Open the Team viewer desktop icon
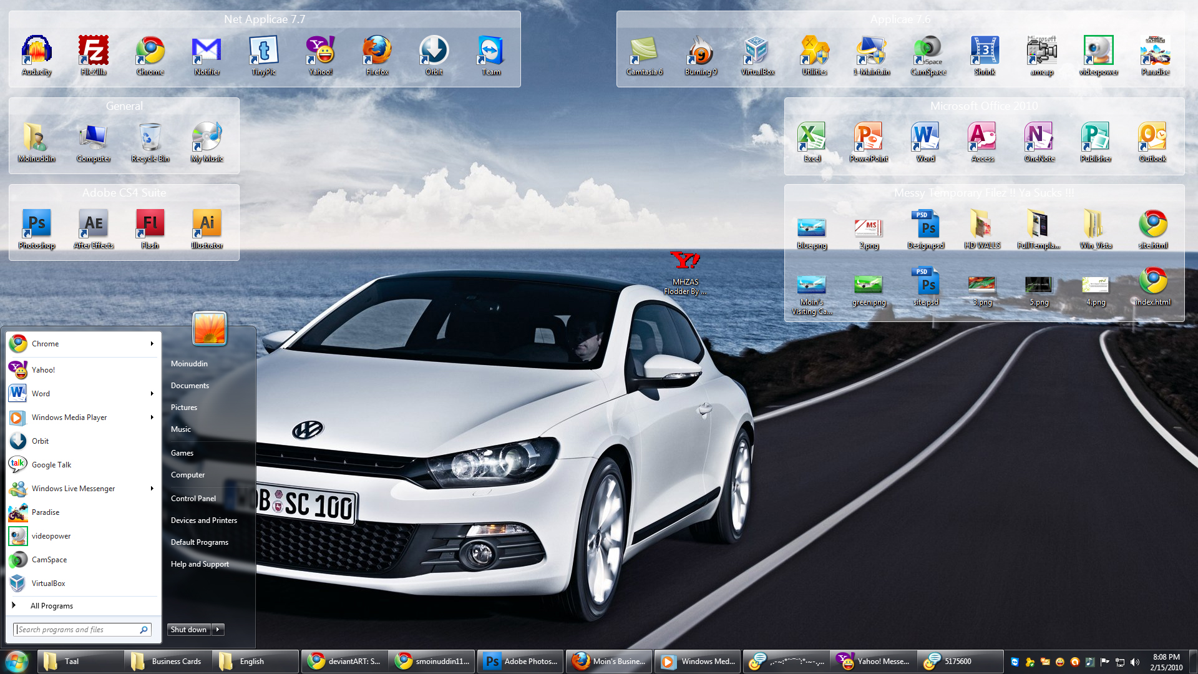 490,56
